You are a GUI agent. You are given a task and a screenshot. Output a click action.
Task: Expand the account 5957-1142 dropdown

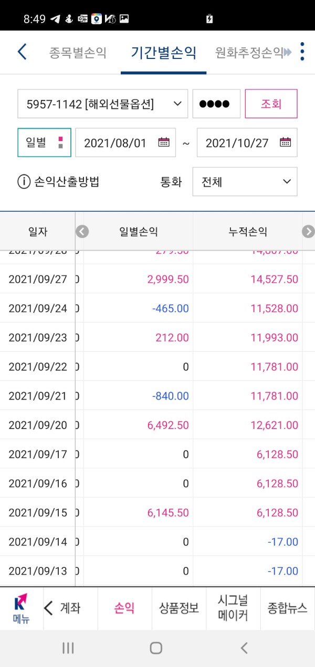click(x=102, y=104)
